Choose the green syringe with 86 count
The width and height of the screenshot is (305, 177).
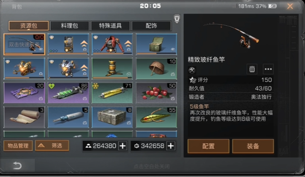69,93
